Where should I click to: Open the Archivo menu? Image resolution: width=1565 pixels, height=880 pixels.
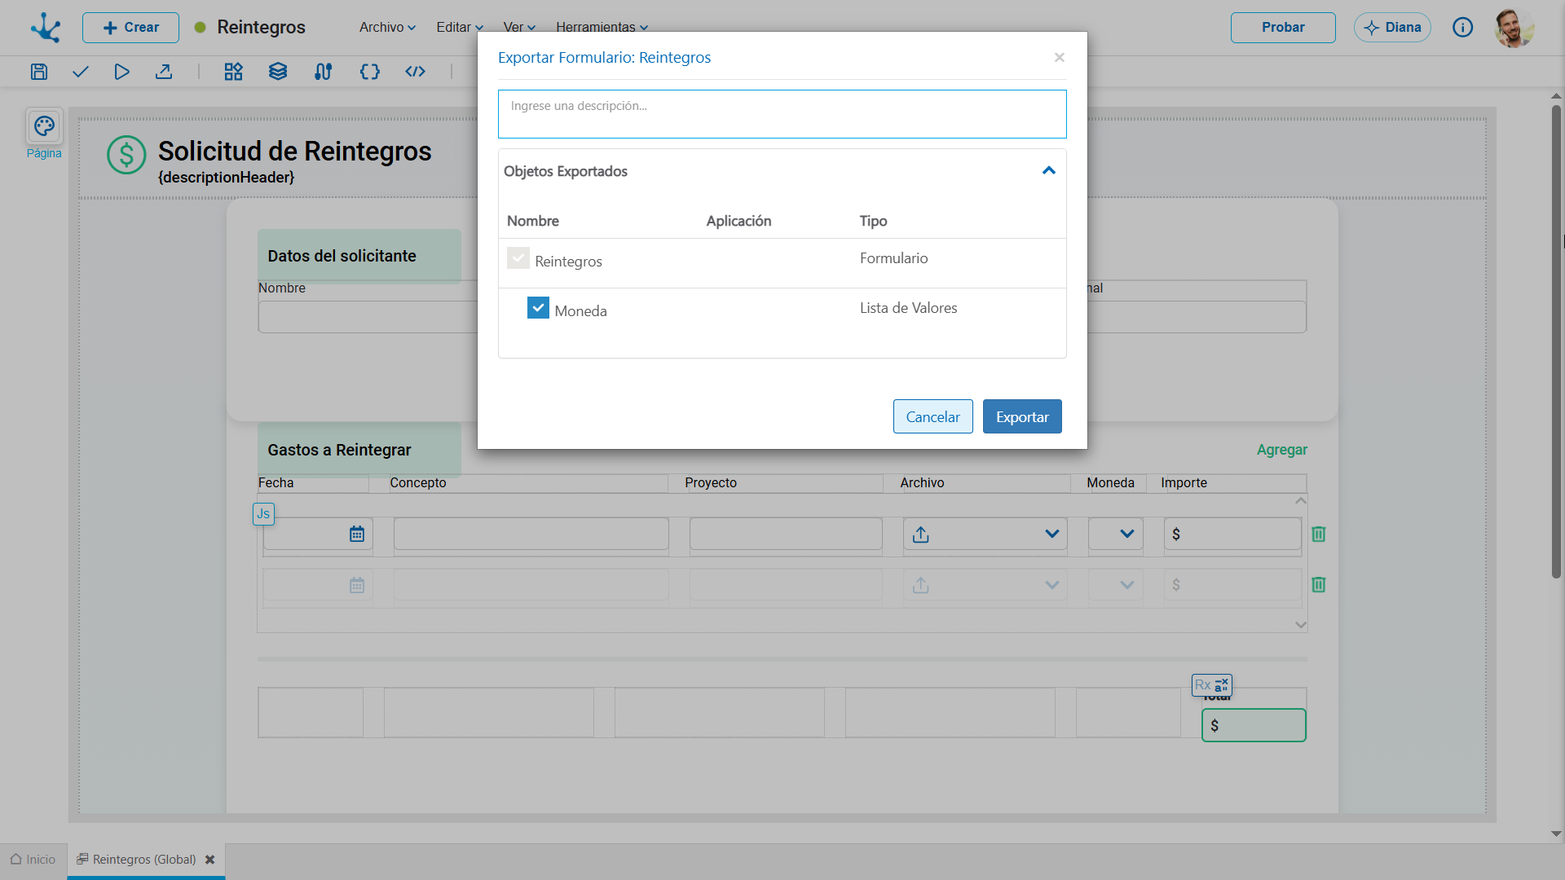[x=388, y=28]
